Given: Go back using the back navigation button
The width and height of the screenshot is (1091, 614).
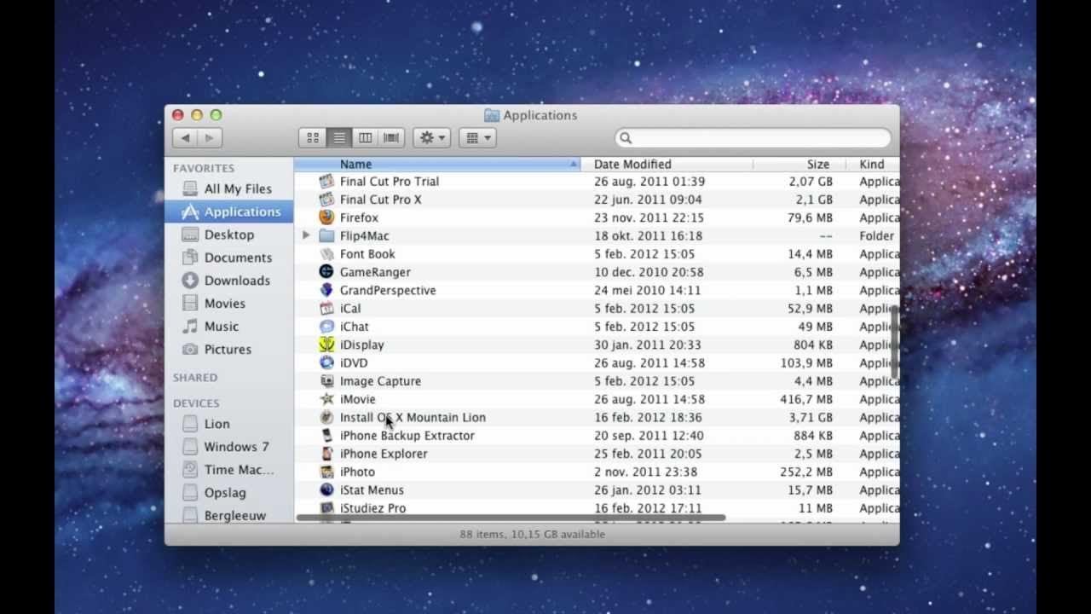Looking at the screenshot, I should pos(185,137).
